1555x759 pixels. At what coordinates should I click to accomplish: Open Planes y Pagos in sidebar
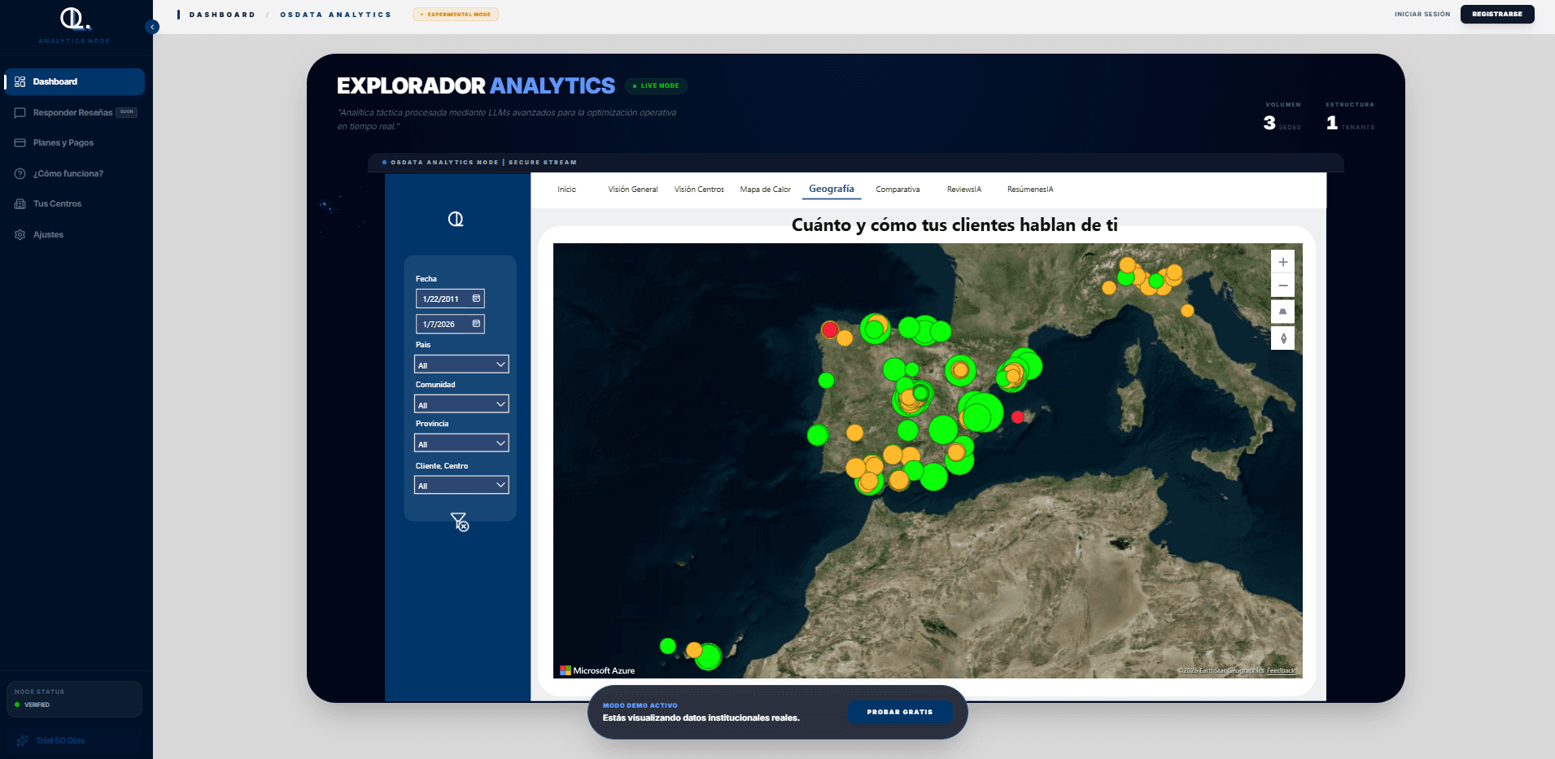(x=63, y=143)
